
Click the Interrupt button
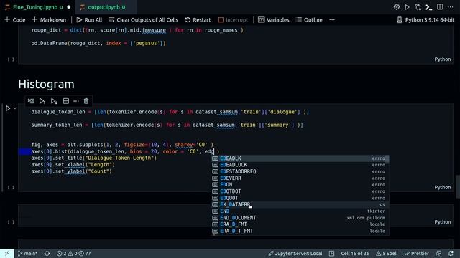233,20
